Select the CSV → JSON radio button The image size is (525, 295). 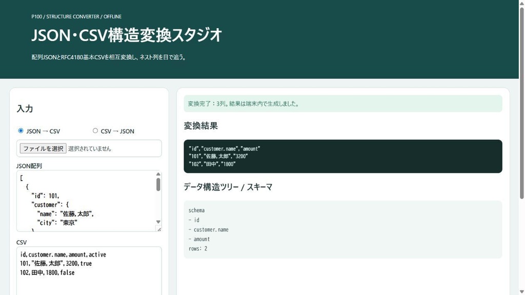[x=95, y=131]
